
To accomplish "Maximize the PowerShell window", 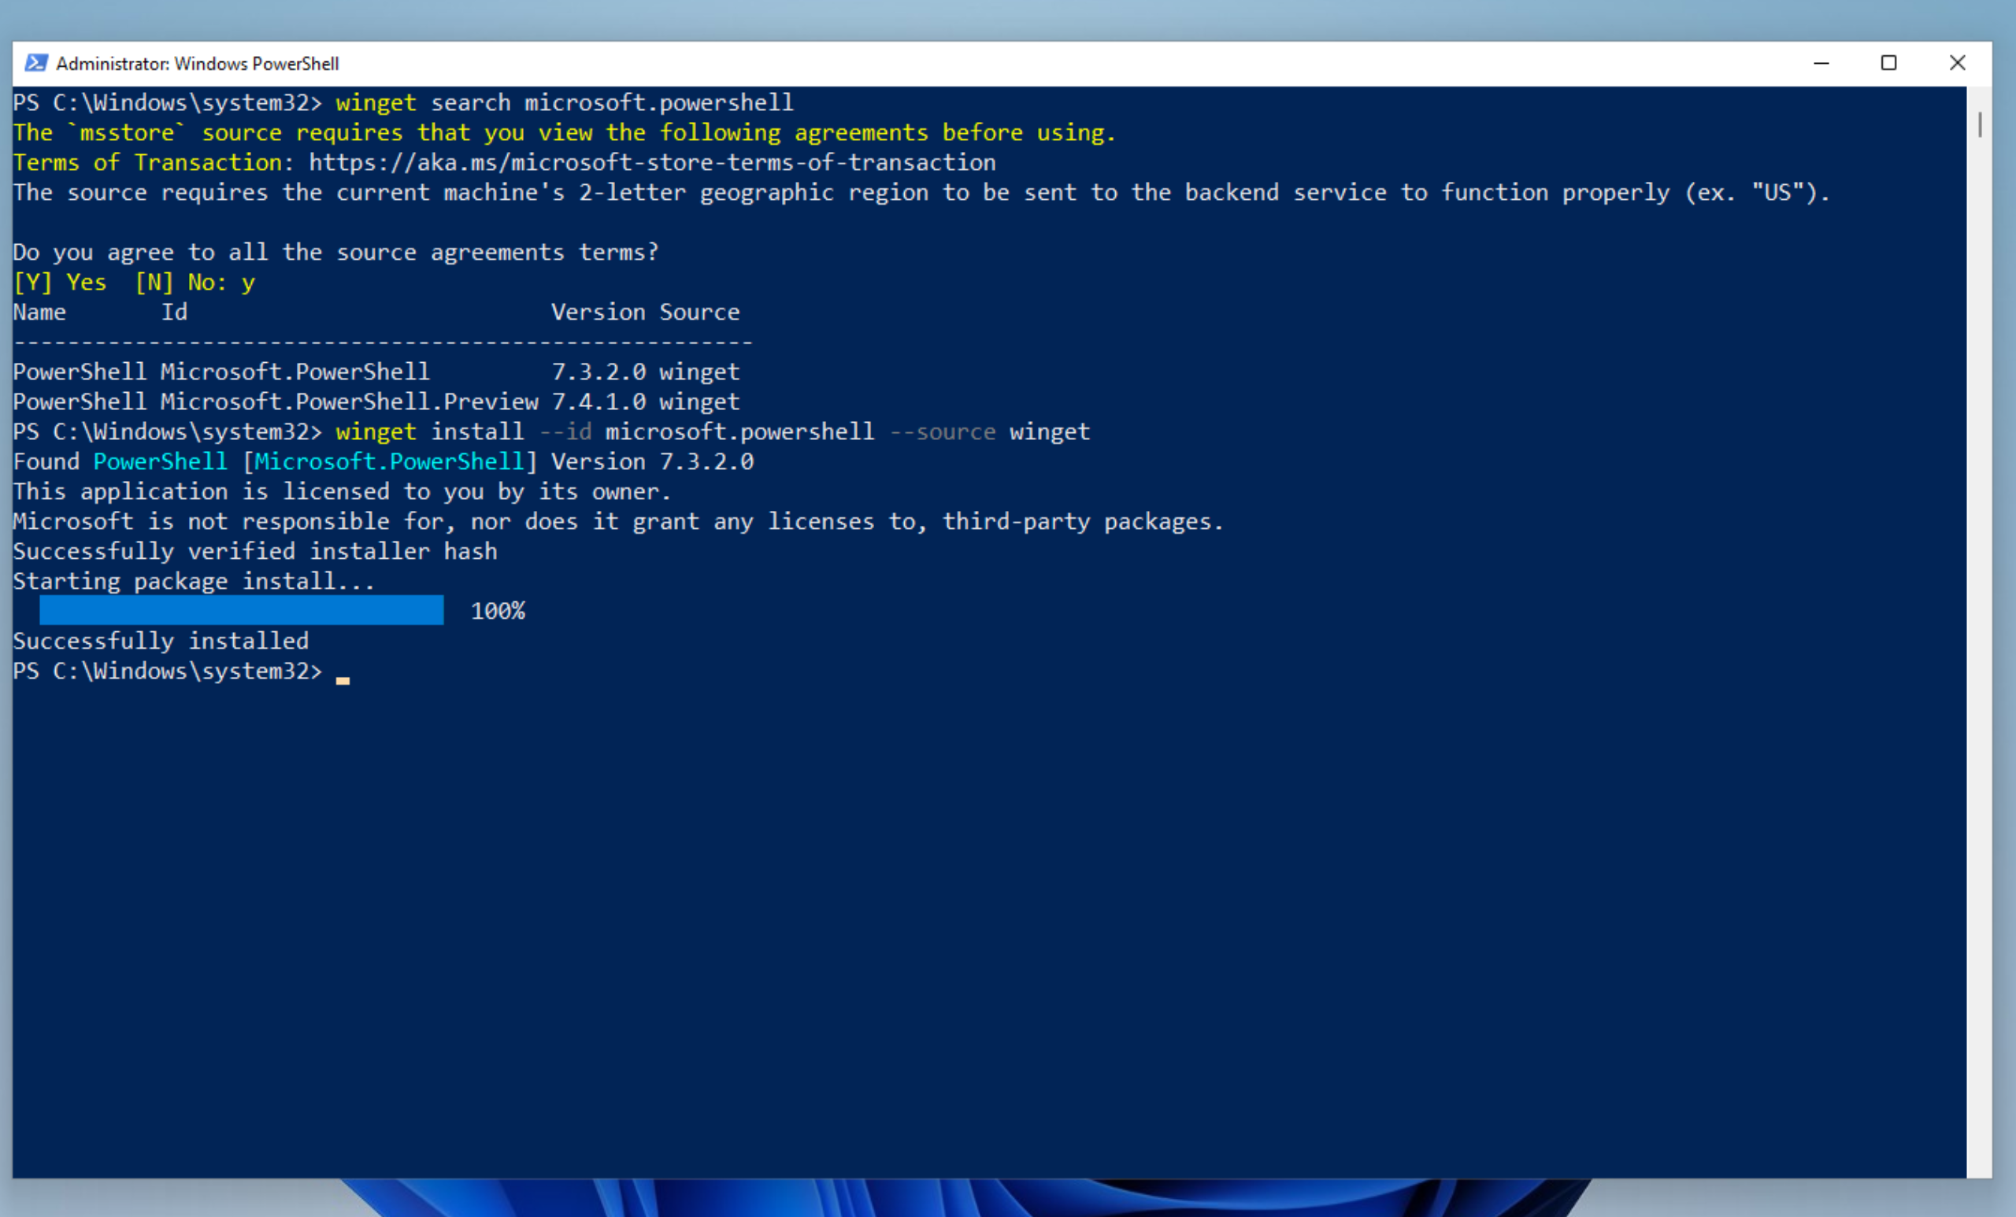I will [1888, 63].
